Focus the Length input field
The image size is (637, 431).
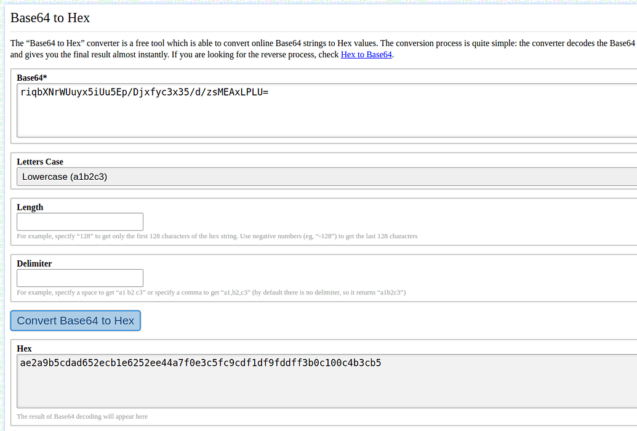80,222
